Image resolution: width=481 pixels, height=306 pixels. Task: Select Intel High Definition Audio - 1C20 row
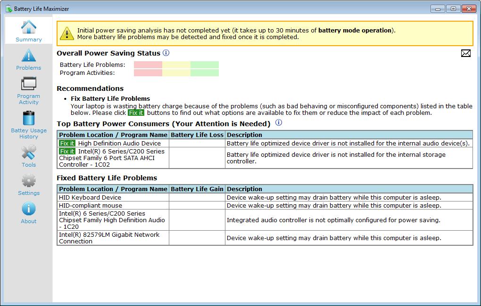click(265, 220)
